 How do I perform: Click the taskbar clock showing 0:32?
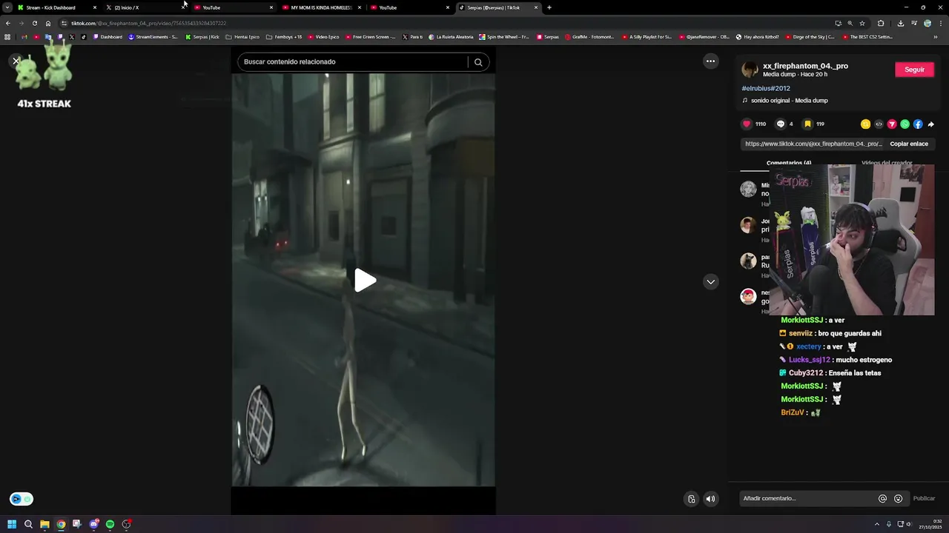pos(930,524)
